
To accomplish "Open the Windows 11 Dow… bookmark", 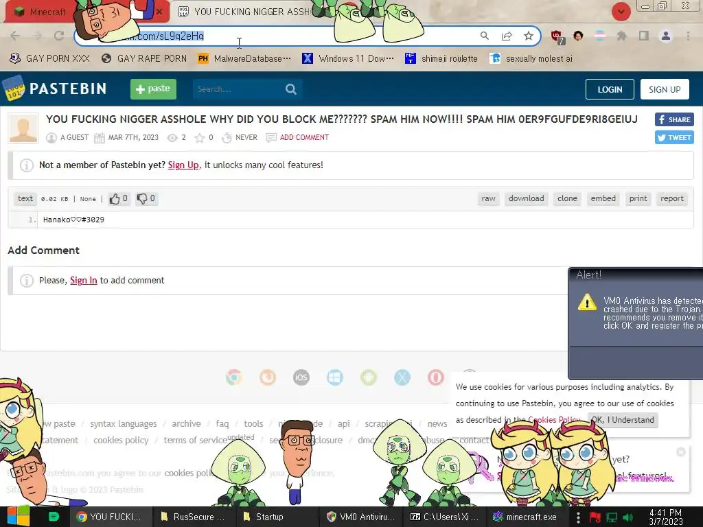I will [x=348, y=59].
